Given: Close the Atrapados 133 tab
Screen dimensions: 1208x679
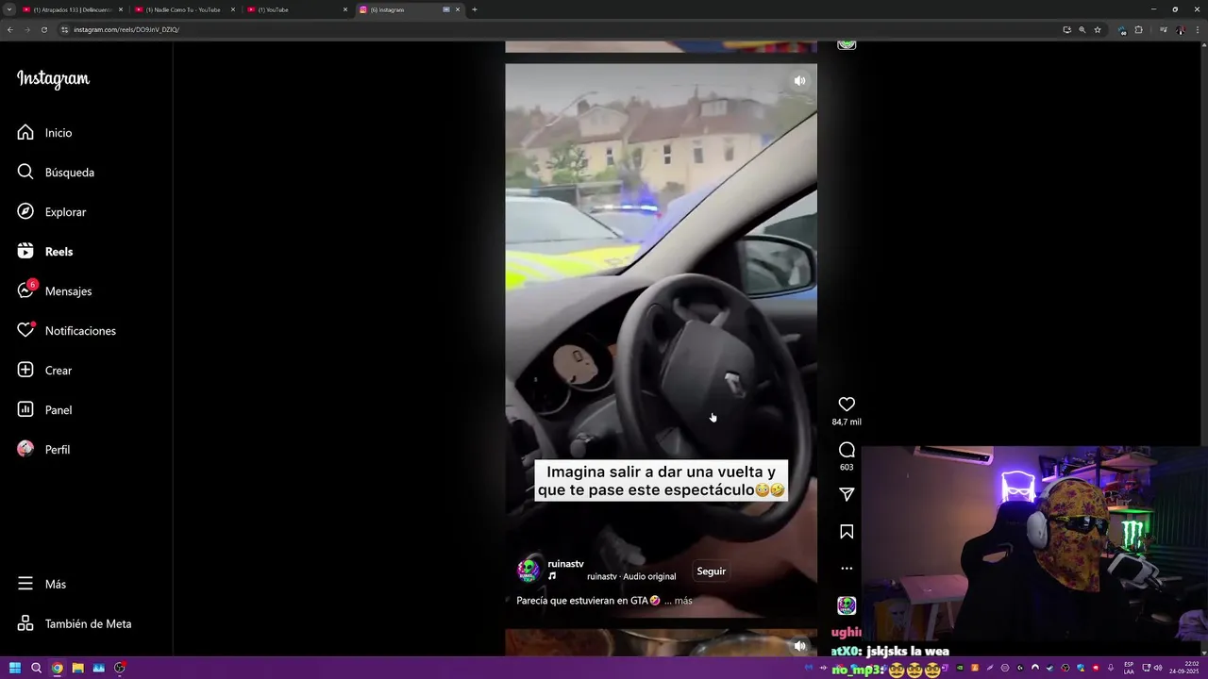Looking at the screenshot, I should pos(121,9).
